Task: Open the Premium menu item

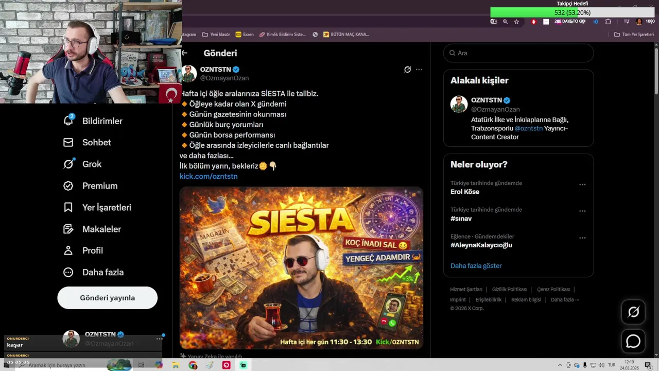Action: coord(100,185)
